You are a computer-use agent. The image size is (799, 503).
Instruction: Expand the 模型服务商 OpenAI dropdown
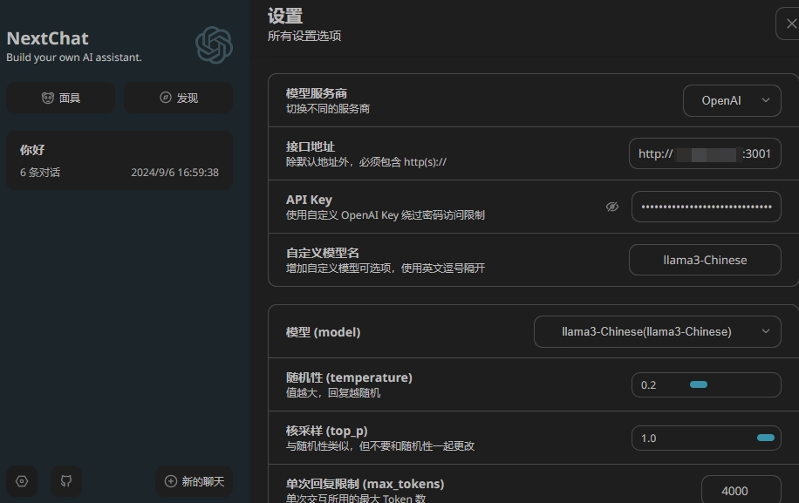coord(731,100)
